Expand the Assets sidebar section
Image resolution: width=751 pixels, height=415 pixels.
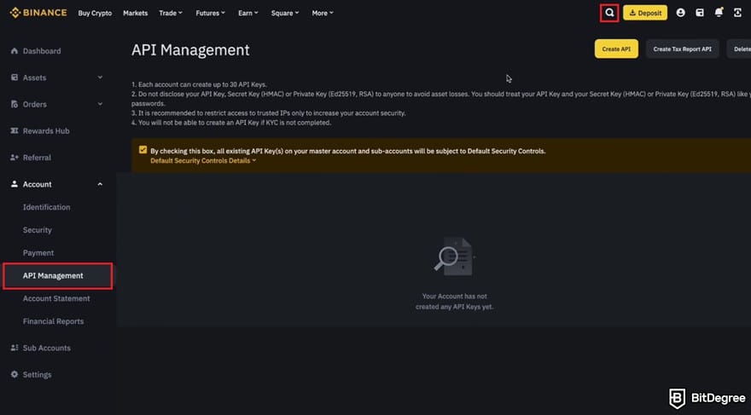[100, 78]
